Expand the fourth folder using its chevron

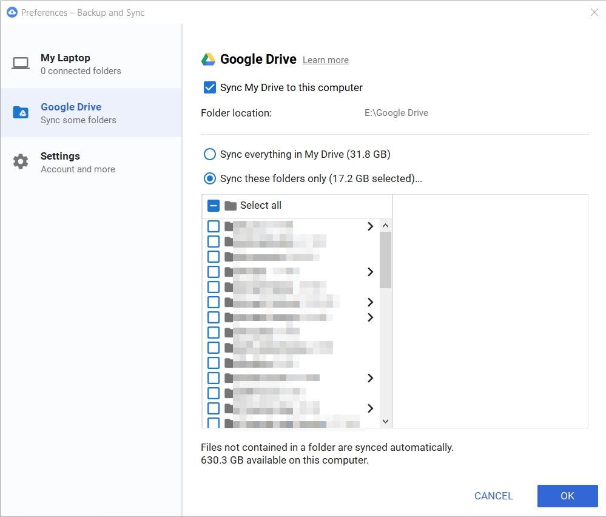tap(370, 272)
